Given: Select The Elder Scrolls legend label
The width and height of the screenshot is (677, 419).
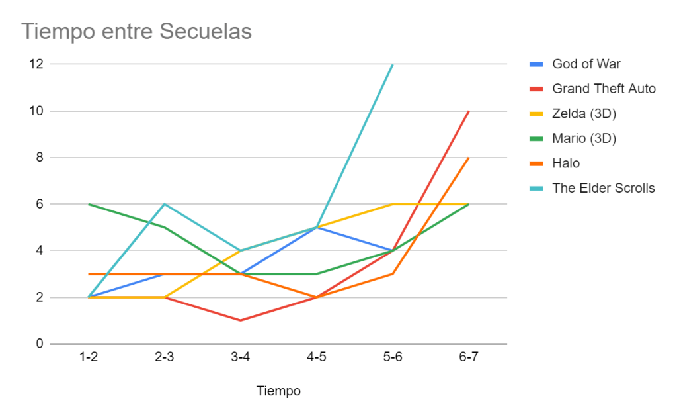Looking at the screenshot, I should click(603, 188).
